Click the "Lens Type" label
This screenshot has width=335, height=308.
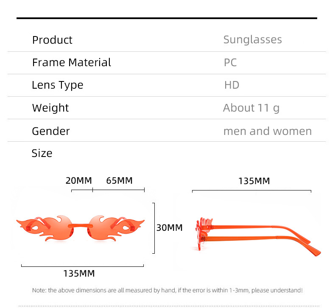(57, 85)
